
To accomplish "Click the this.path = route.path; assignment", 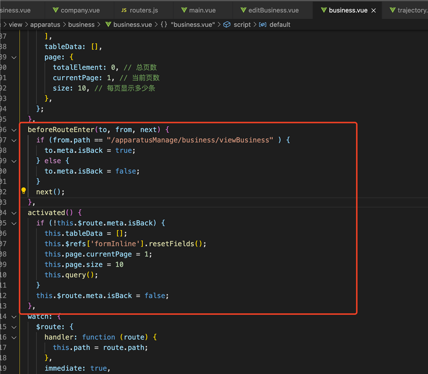I will [100, 347].
